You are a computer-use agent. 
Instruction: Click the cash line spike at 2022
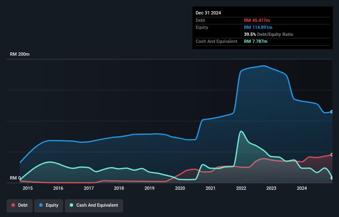(241, 131)
